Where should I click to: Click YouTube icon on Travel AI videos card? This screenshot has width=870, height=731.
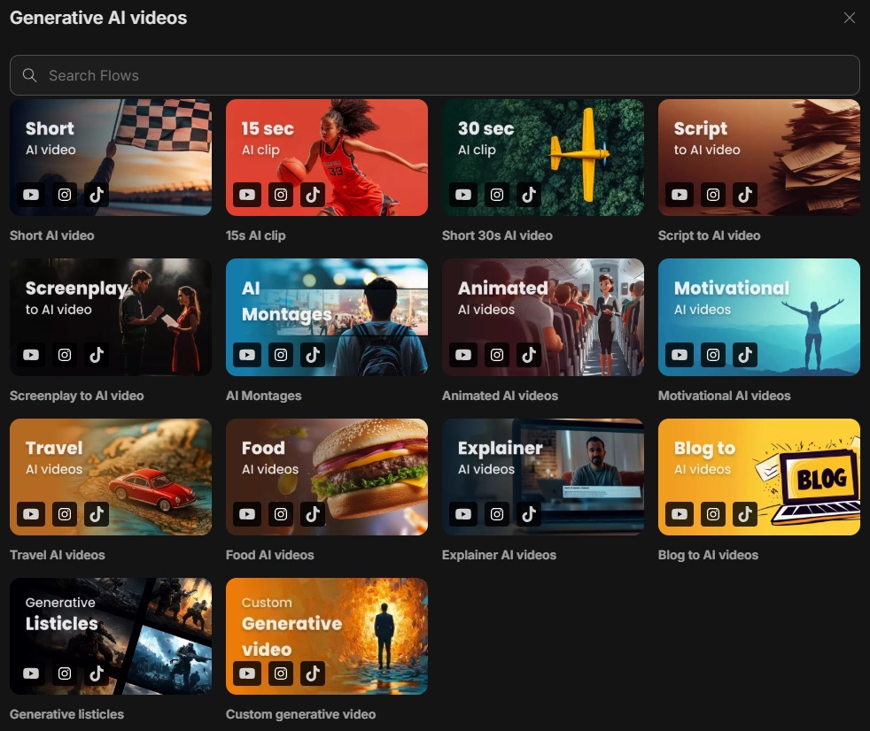[31, 514]
